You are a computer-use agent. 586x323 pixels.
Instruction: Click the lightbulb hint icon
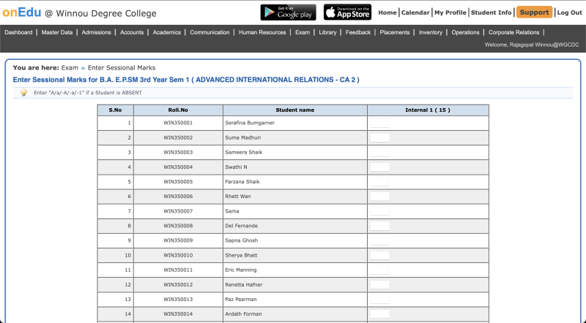click(x=23, y=93)
